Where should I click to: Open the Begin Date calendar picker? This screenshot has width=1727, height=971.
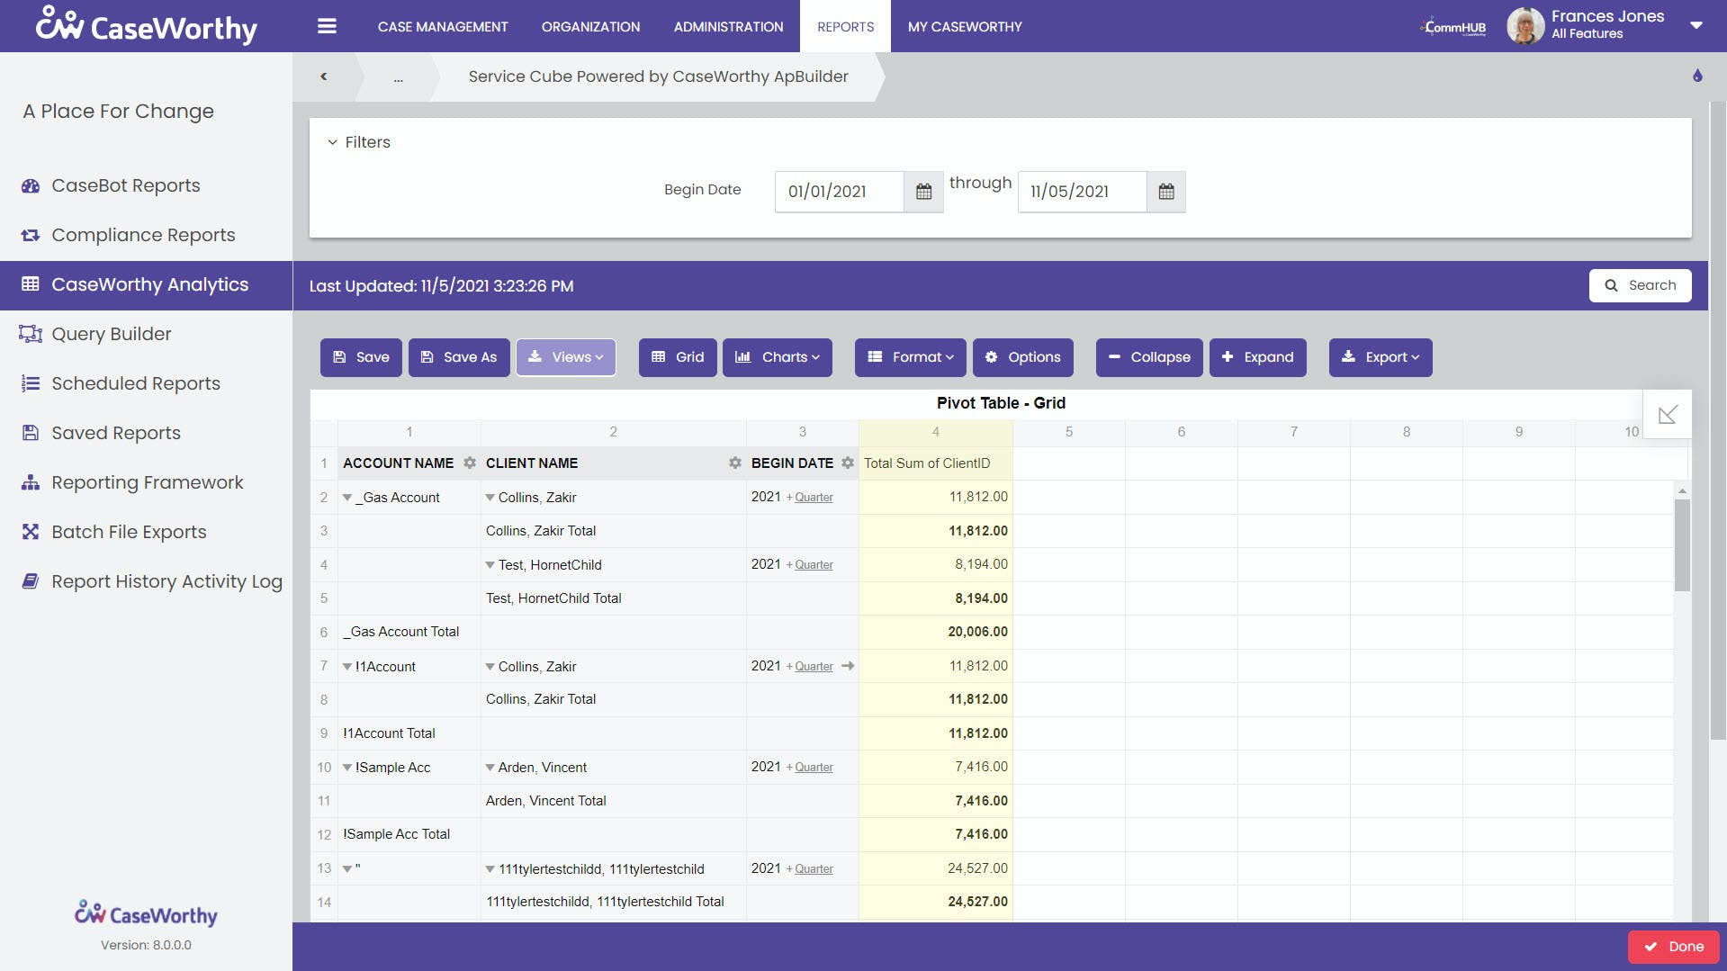pyautogui.click(x=923, y=192)
